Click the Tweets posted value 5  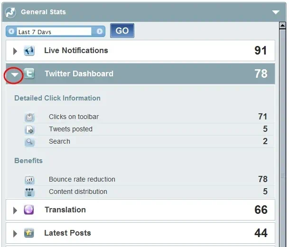265,129
